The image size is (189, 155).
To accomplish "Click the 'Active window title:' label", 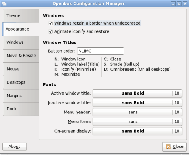I will click(71, 93).
